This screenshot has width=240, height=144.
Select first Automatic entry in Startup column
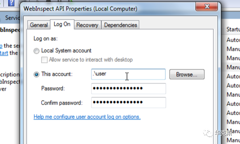pyautogui.click(x=233, y=40)
